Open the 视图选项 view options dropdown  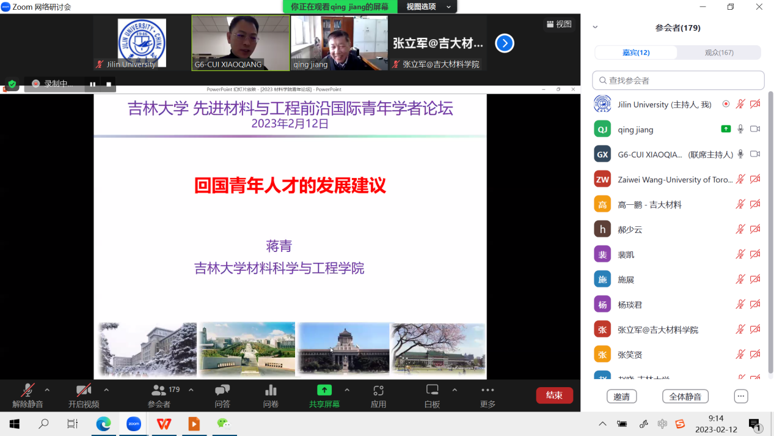tap(428, 7)
